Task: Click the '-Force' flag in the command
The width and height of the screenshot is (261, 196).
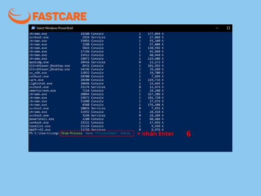Action: pyautogui.click(x=125, y=133)
